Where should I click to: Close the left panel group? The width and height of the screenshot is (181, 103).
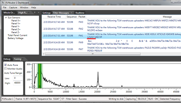click(x=39, y=12)
